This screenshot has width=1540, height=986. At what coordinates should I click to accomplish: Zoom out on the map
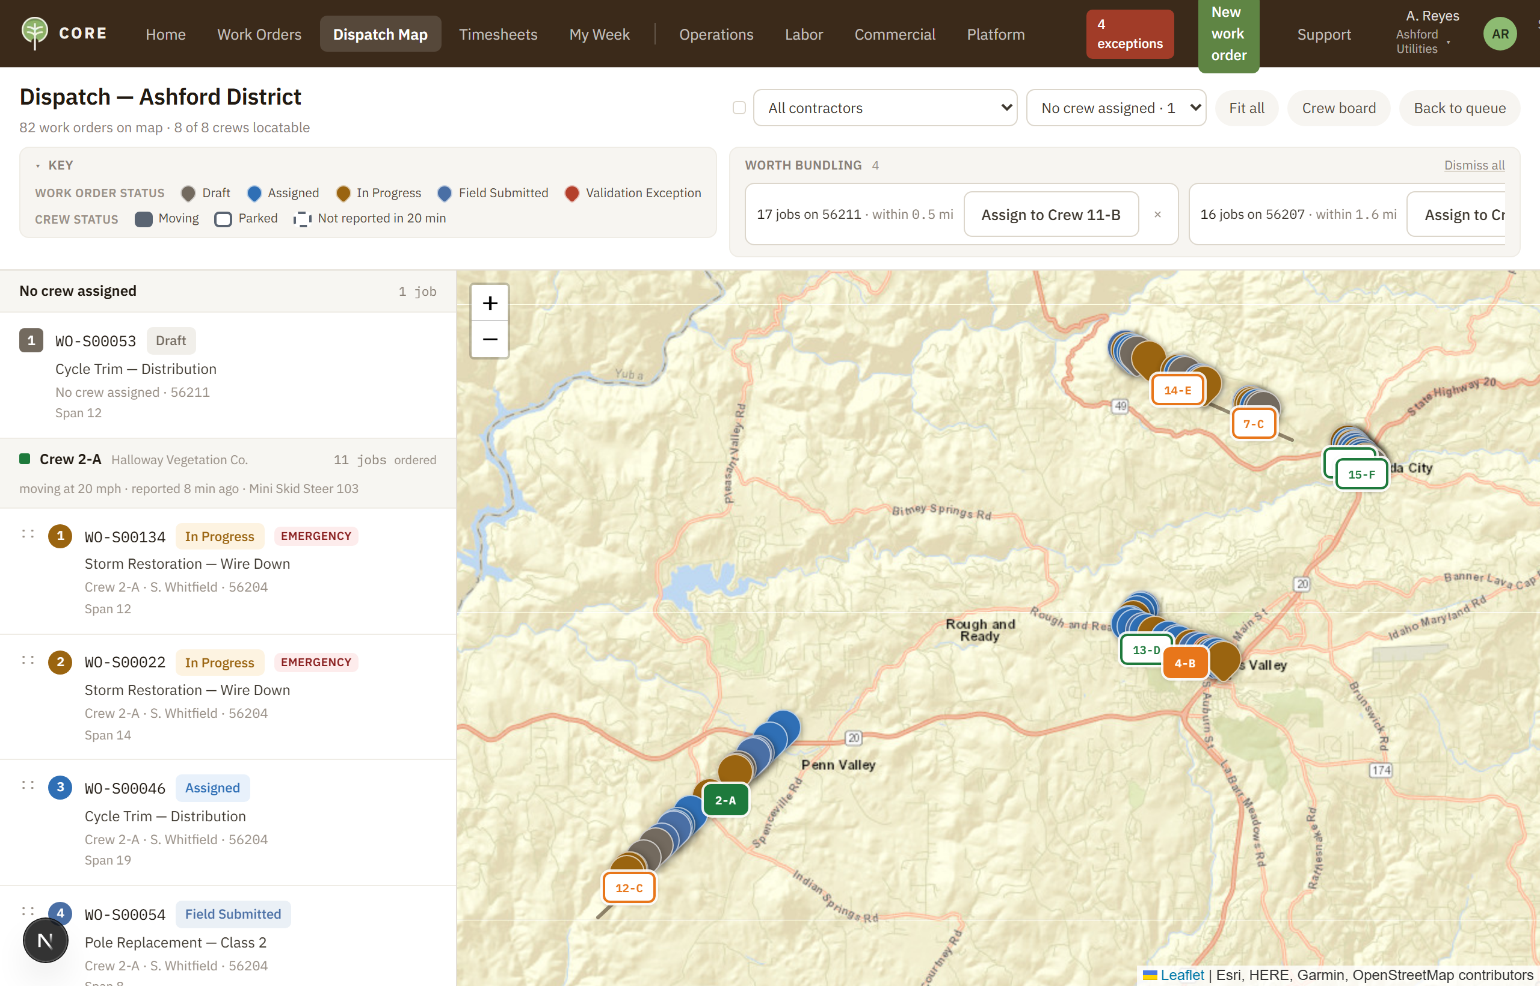490,339
